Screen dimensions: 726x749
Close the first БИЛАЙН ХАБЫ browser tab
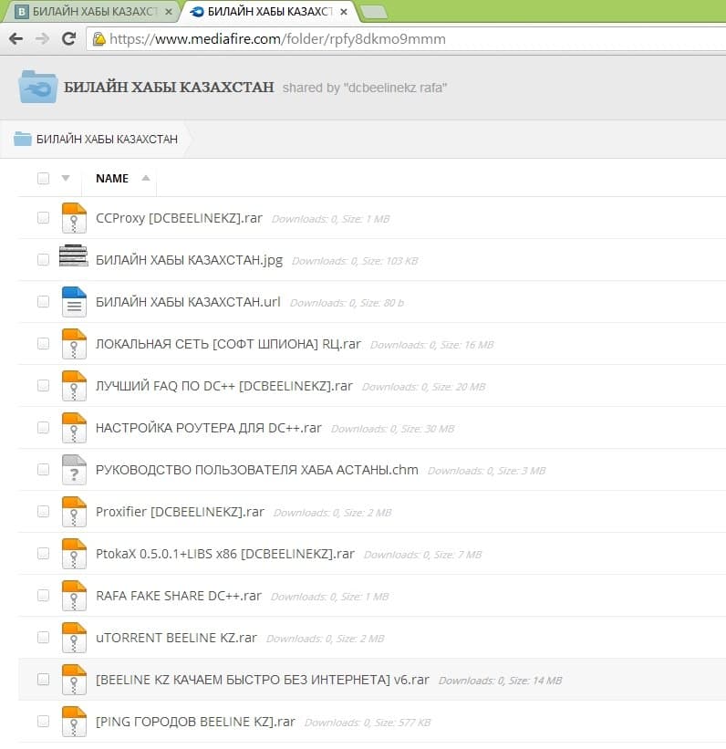[169, 12]
